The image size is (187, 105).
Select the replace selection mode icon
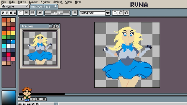coord(21,13)
